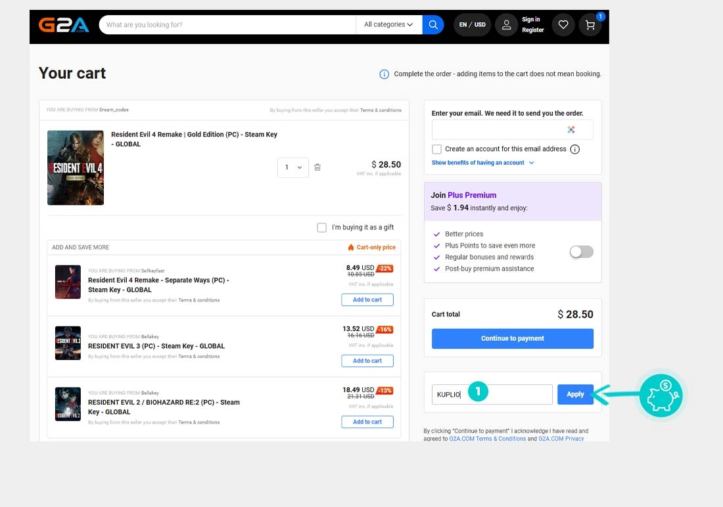
Task: Click Resident Evil 4 Remake Gold Edition title
Action: (x=194, y=139)
